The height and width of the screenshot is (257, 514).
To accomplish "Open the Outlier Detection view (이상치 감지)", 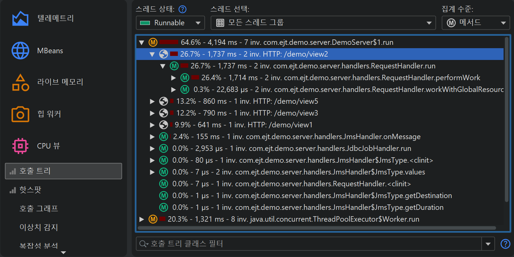I will point(39,227).
